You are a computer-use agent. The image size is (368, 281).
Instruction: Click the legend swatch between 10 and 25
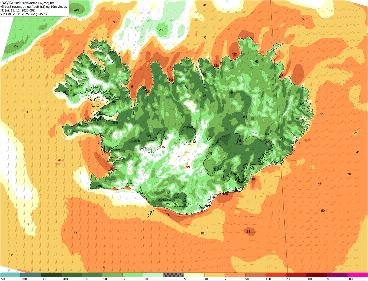coord(214,275)
